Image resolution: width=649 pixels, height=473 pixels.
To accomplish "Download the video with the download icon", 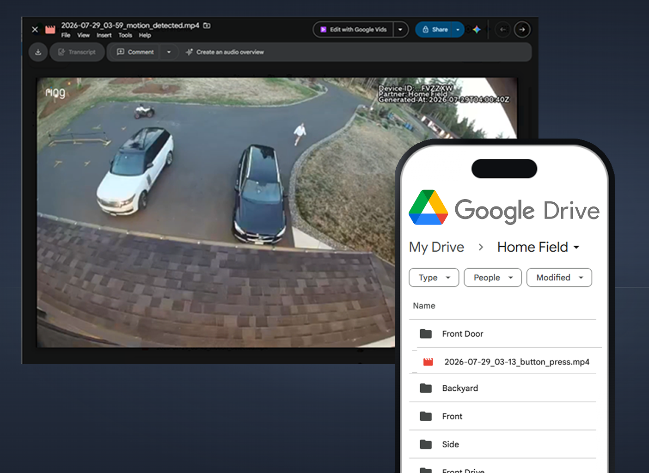I will coord(38,52).
